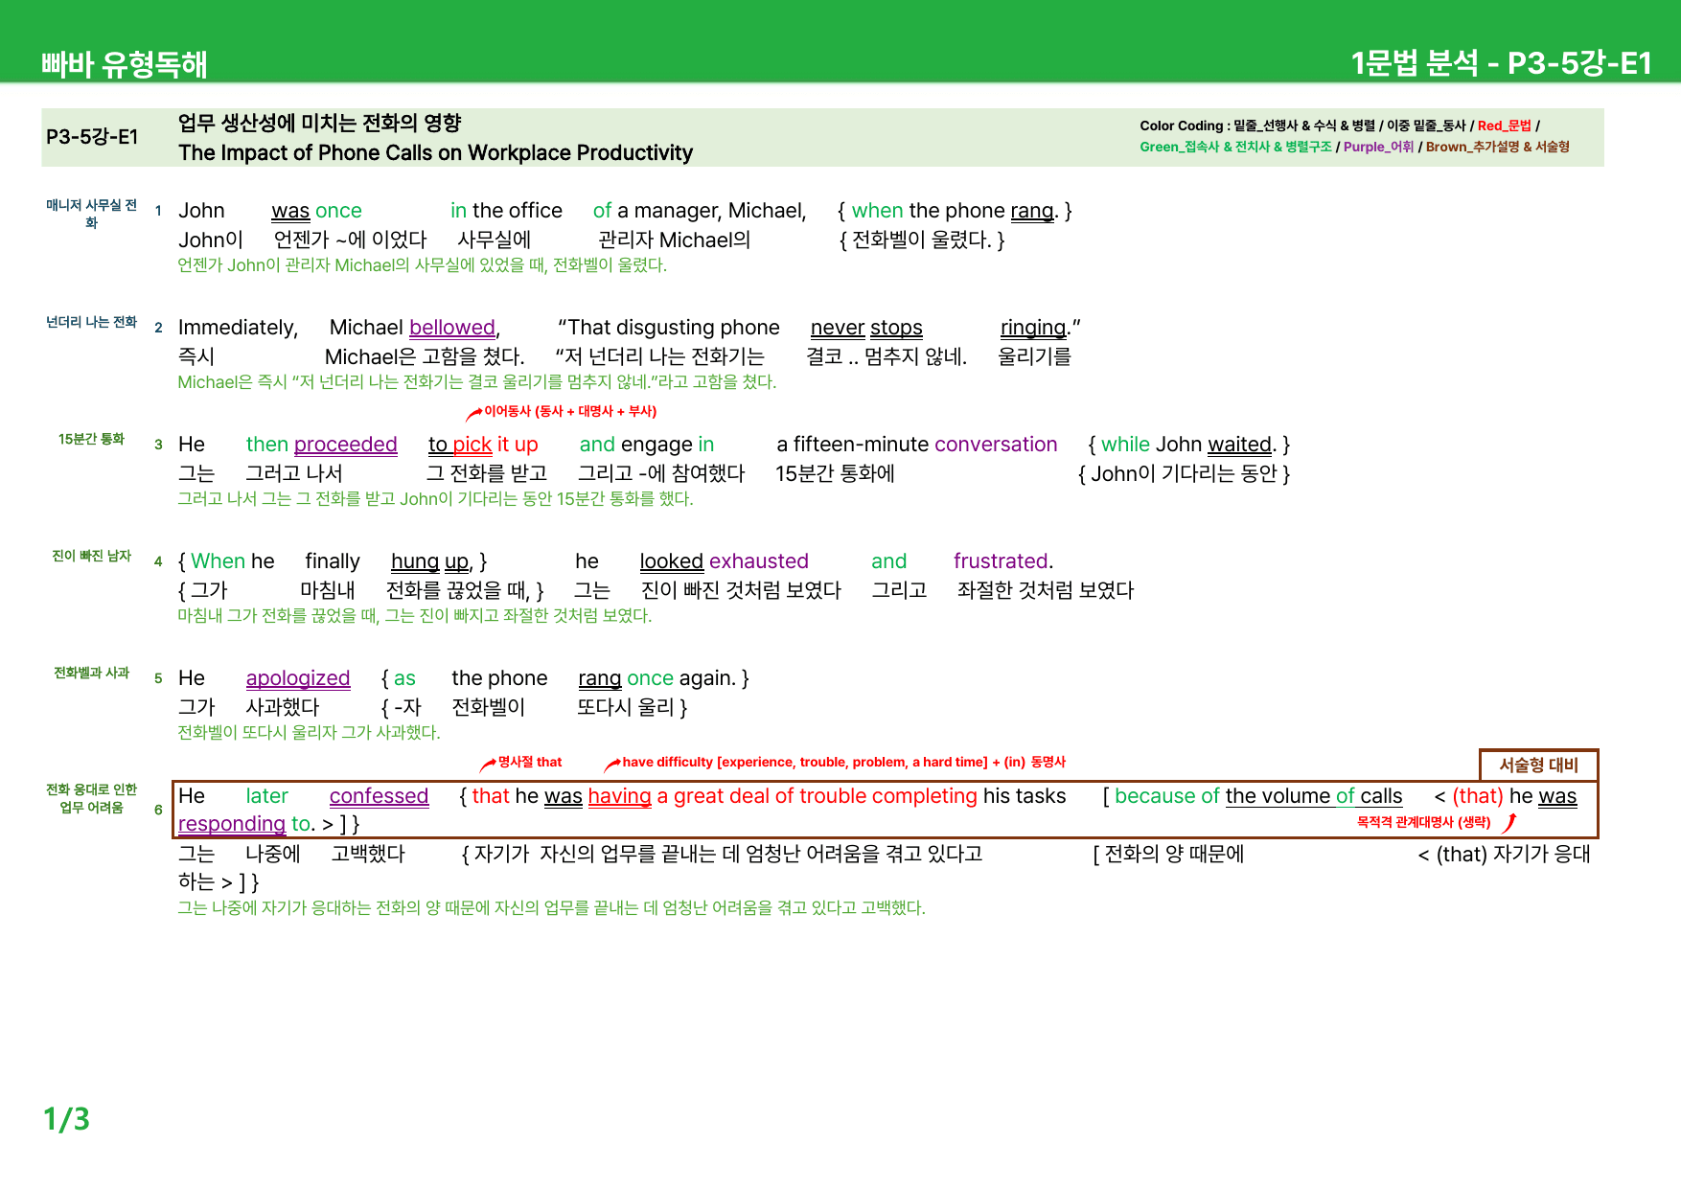Click the purple word 'confessed' in sentence 6
Viewport: 1681px width, 1189px height.
(x=379, y=796)
